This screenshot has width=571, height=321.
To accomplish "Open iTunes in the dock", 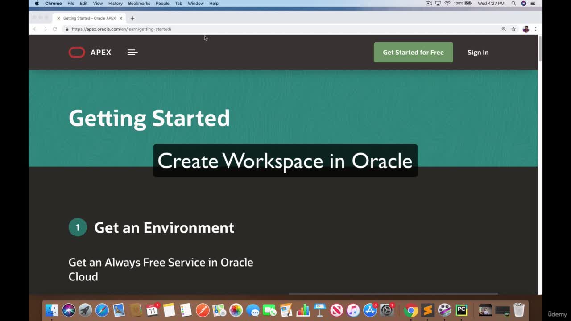I will [353, 310].
